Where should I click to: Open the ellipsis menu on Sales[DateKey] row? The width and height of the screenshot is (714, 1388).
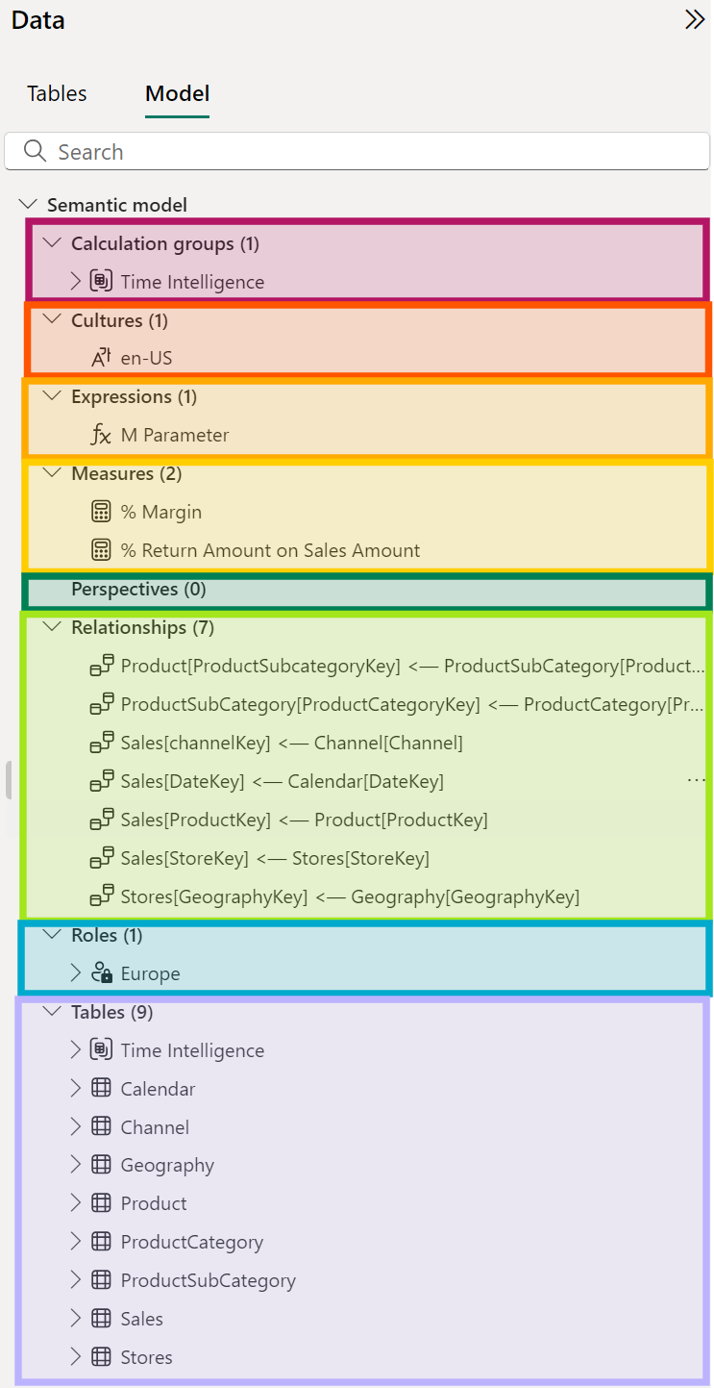(x=697, y=781)
